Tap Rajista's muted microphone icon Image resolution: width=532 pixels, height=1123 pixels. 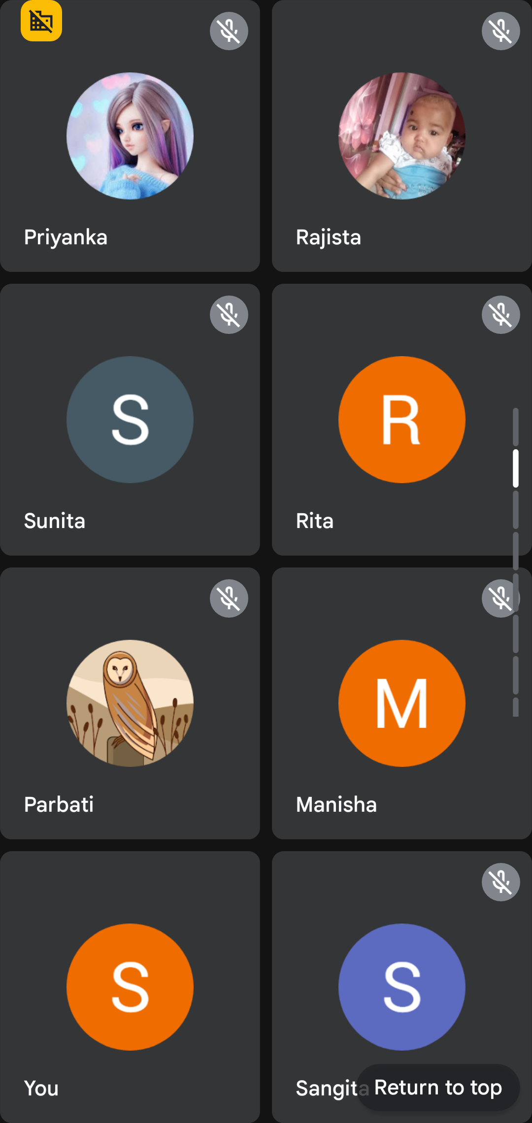[x=501, y=31]
